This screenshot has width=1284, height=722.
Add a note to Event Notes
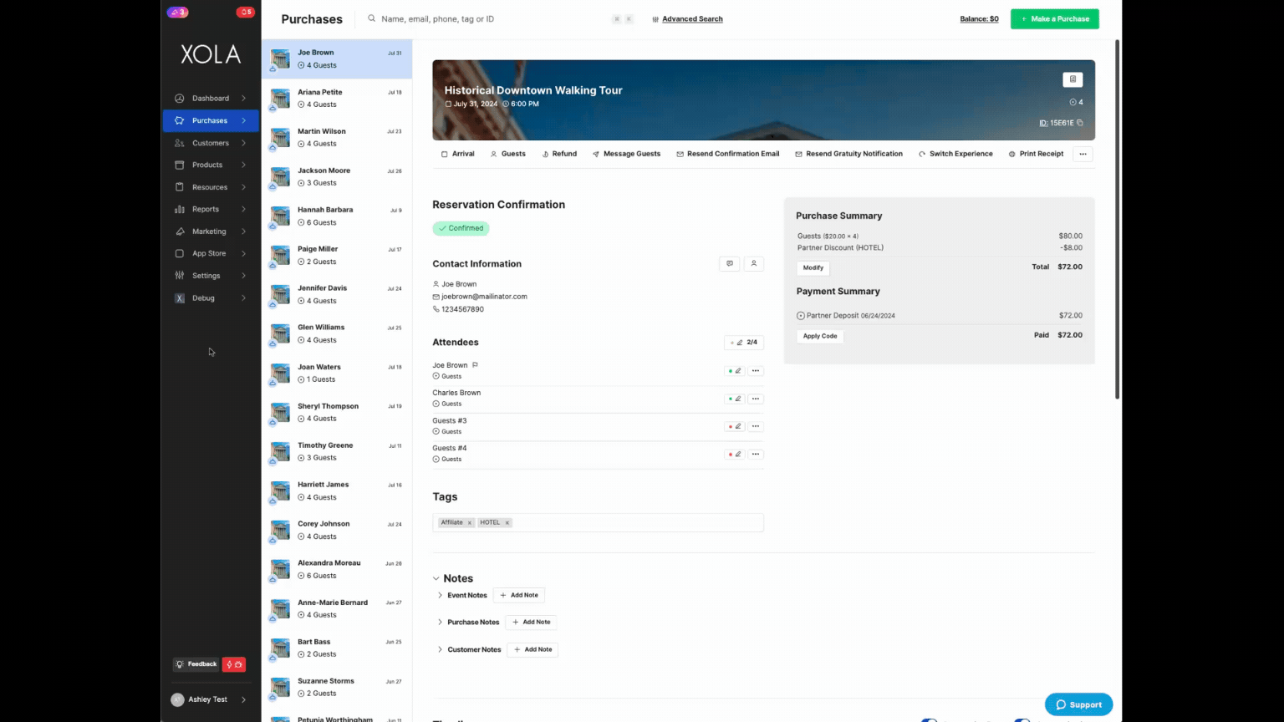coord(519,595)
